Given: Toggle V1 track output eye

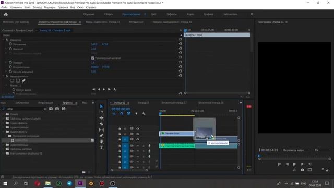Looking at the screenshot, I should (138, 139).
